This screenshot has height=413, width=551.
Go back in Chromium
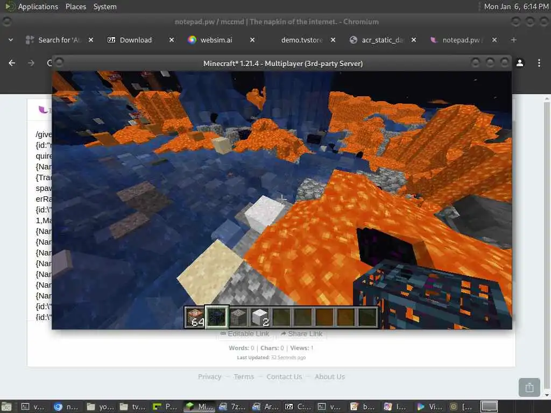[12, 63]
